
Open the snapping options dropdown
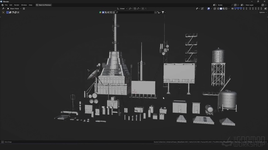click(138, 9)
